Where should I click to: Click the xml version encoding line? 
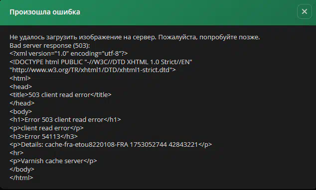(x=68, y=54)
